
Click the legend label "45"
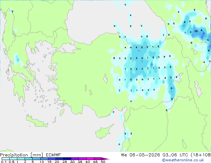click(x=95, y=162)
